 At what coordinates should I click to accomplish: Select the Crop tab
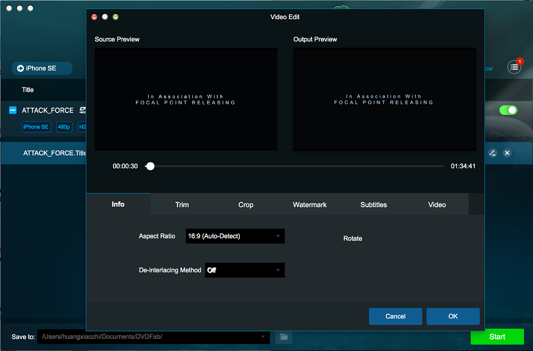click(x=246, y=205)
